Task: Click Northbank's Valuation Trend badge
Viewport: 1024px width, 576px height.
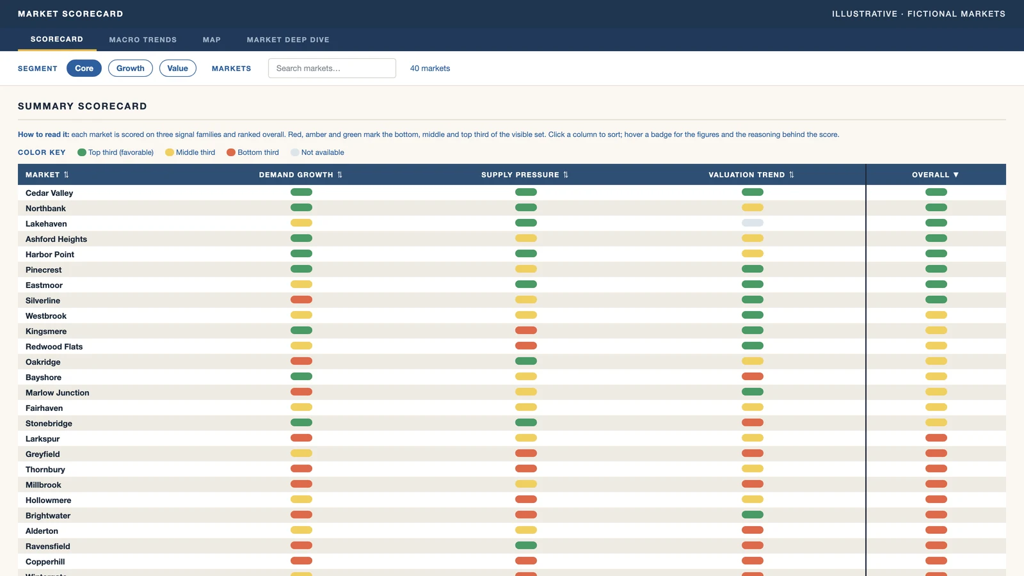Action: 753,207
